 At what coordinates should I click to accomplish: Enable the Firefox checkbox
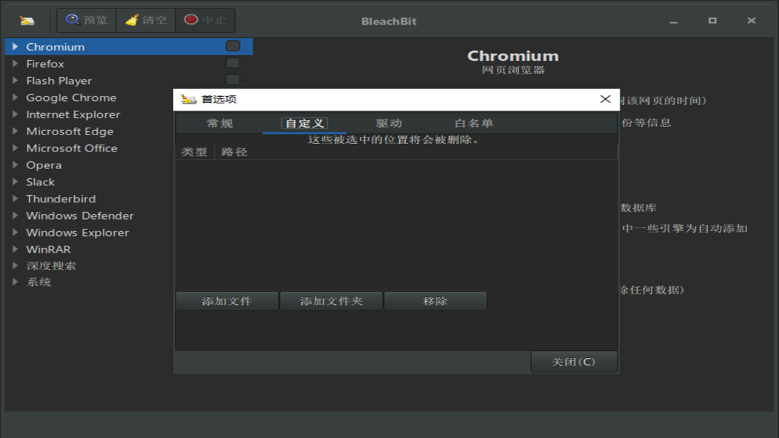click(232, 63)
